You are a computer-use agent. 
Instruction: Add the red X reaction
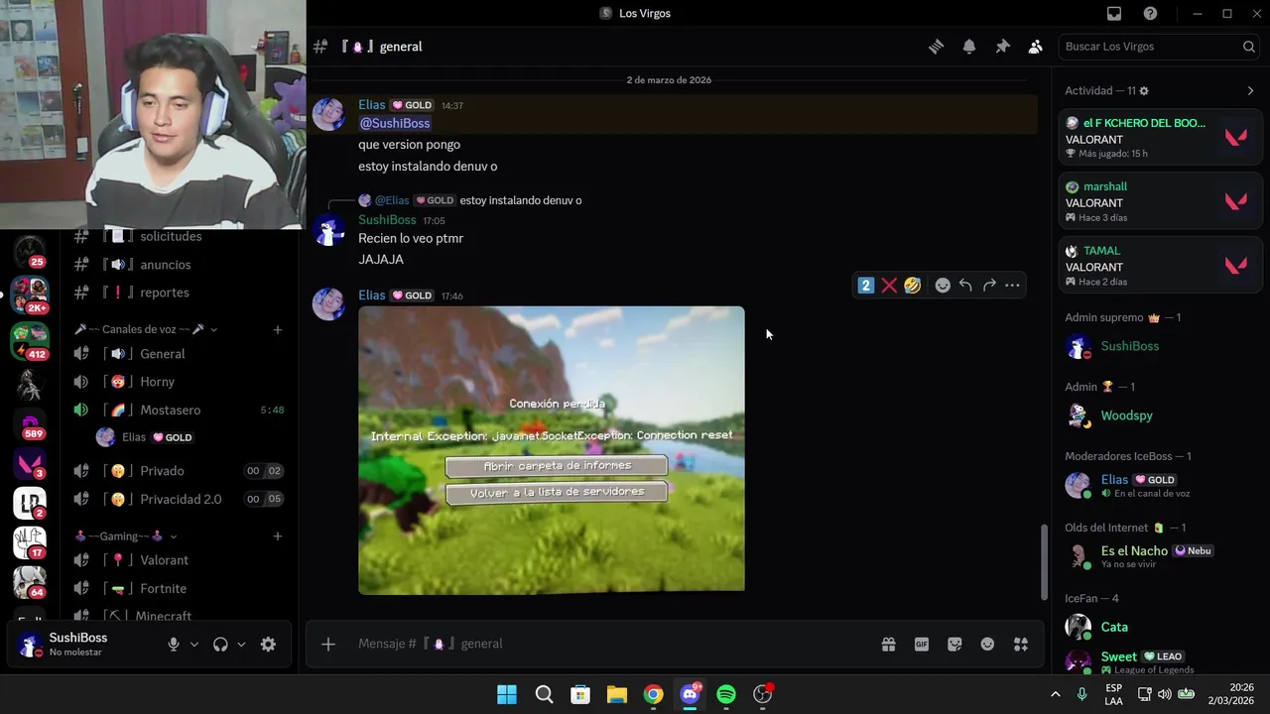coord(889,286)
